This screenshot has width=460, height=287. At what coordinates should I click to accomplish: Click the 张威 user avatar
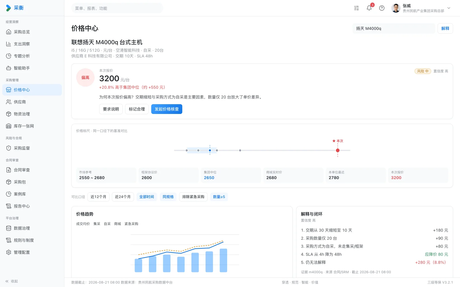[396, 8]
